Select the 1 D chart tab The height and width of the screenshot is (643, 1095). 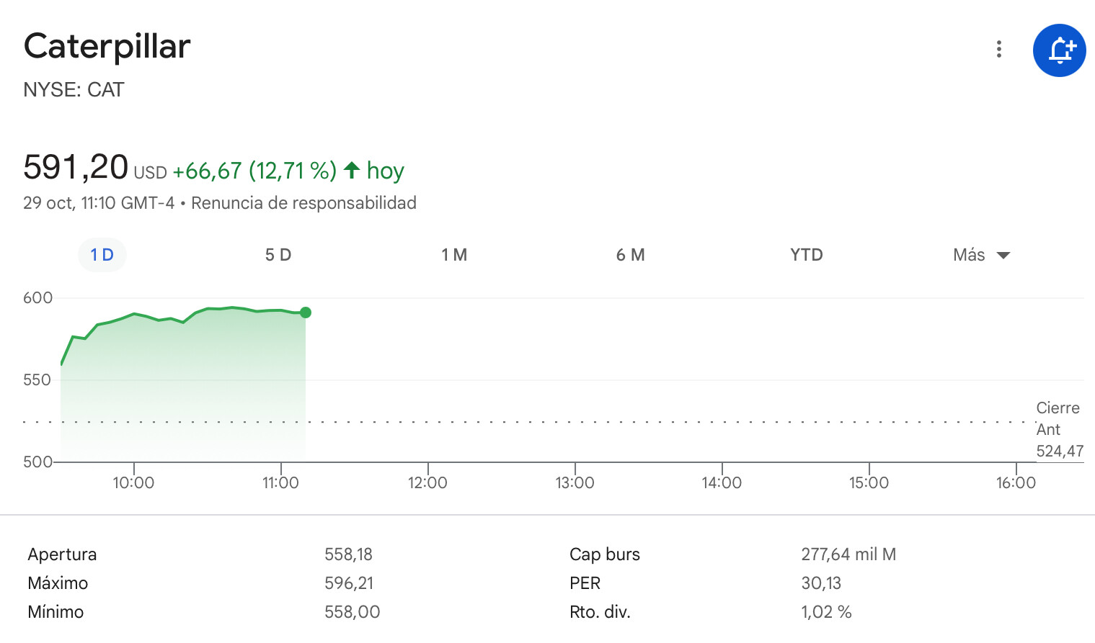(x=102, y=255)
